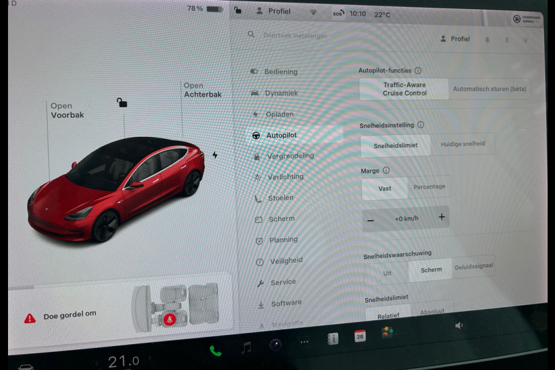The width and height of the screenshot is (555, 370).
Task: Select Traffic-Aware Cruise Control option
Action: tap(404, 89)
